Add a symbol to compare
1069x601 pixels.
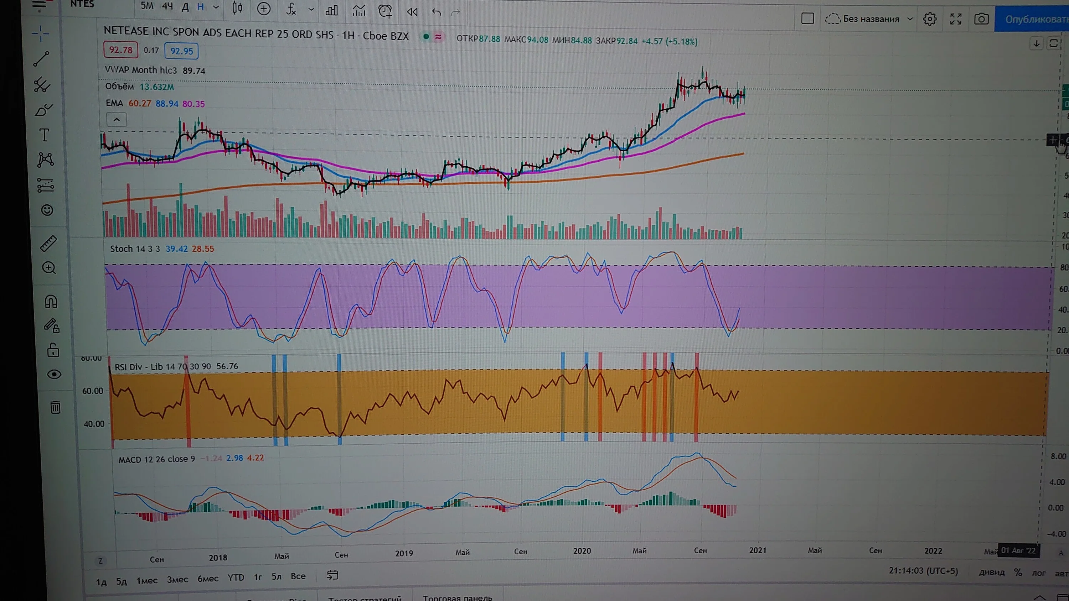264,9
